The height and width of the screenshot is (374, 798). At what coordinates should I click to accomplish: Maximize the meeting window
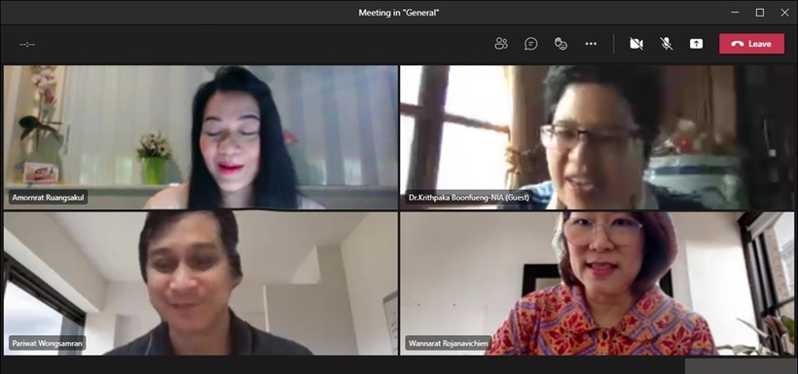tap(760, 13)
